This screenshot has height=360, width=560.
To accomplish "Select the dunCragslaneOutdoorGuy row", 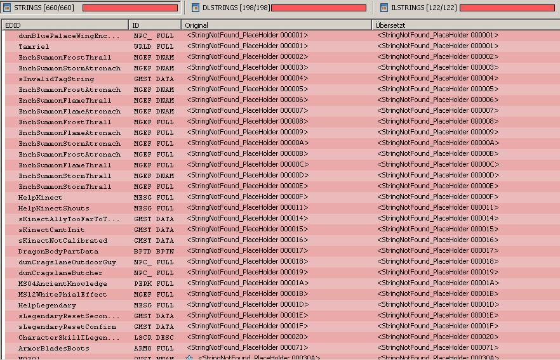I will pyautogui.click(x=282, y=262).
